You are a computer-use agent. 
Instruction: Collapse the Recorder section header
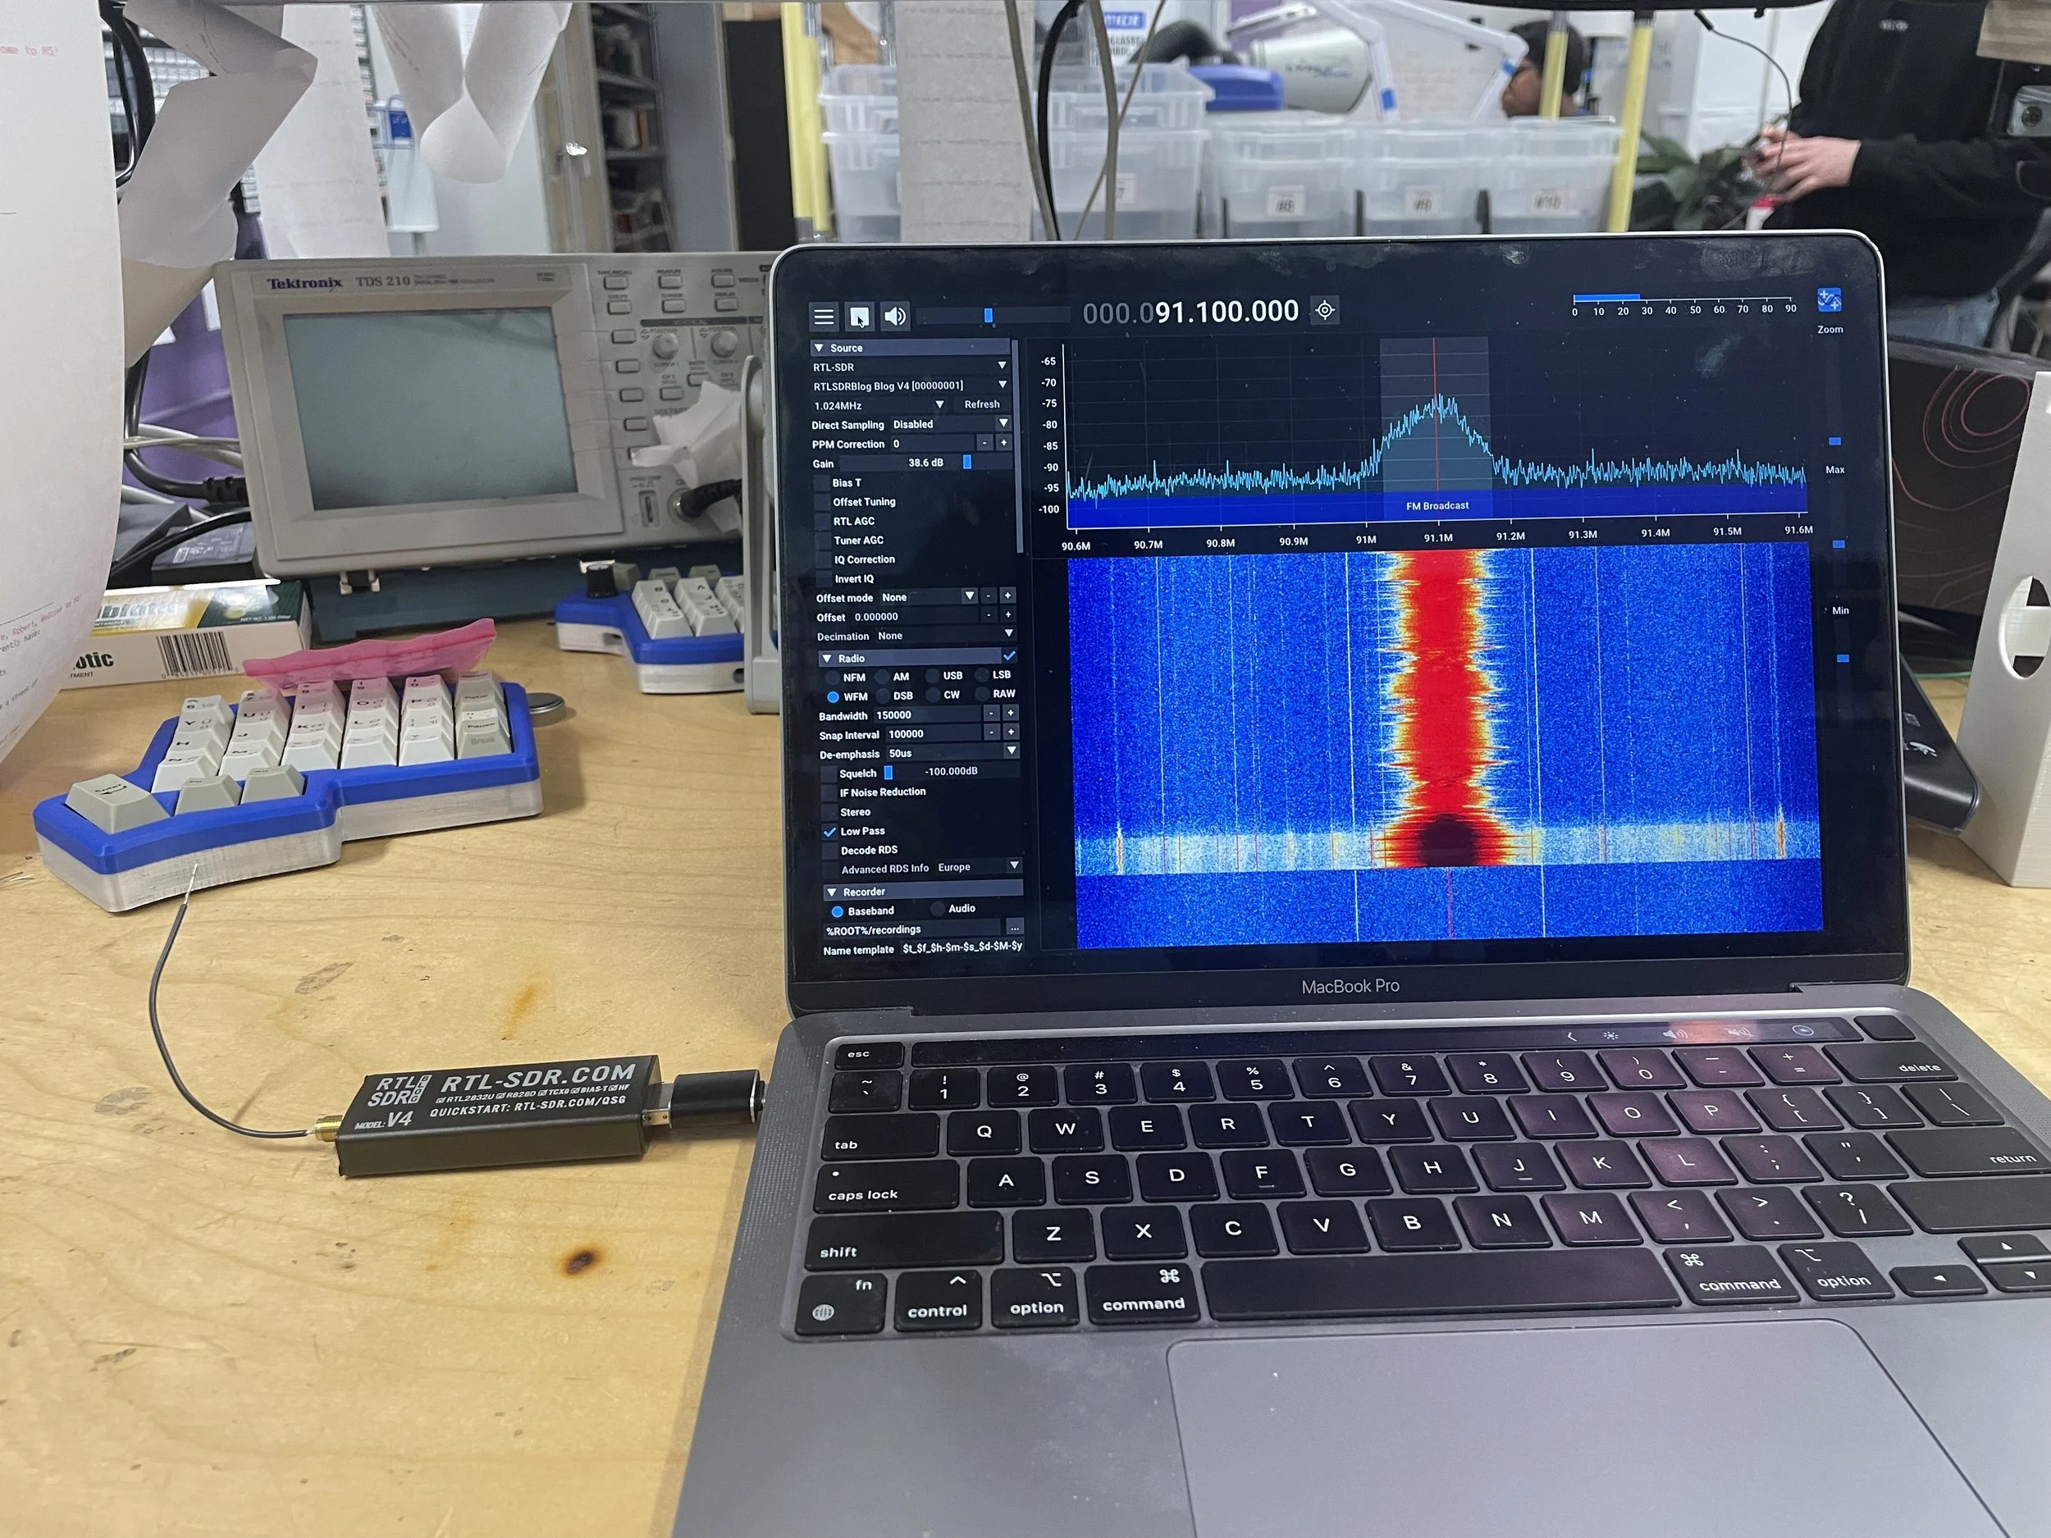863,892
